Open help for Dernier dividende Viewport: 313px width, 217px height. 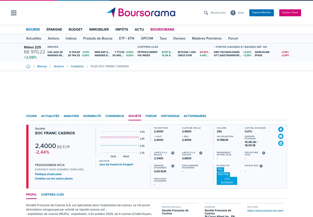point(173,166)
